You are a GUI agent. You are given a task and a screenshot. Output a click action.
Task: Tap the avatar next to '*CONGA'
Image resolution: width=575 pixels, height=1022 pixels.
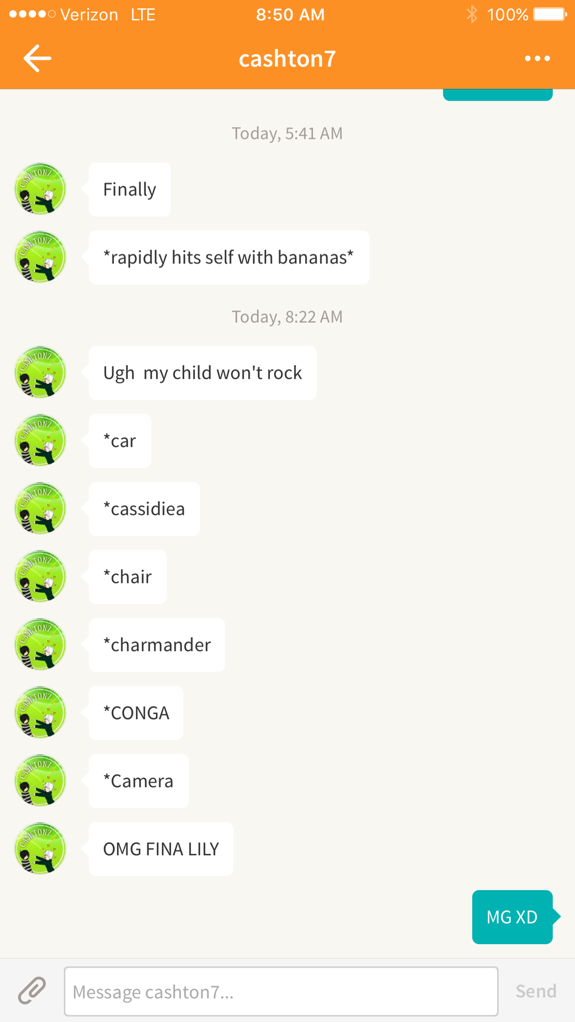[40, 713]
